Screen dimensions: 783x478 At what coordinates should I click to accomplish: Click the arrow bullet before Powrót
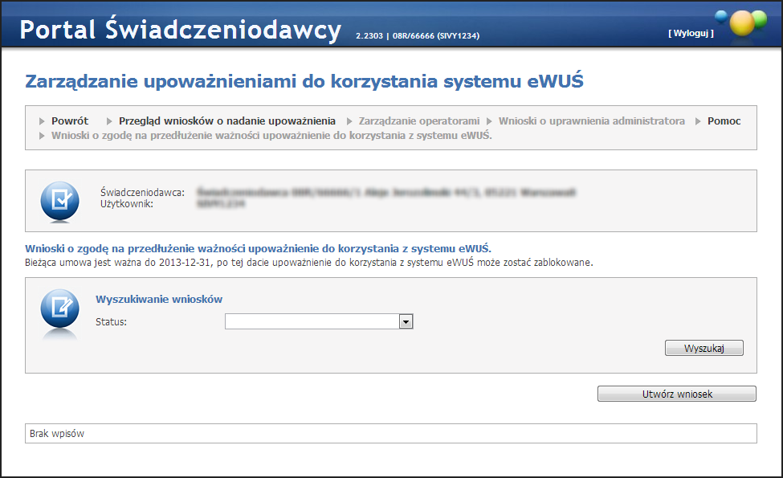click(x=43, y=121)
